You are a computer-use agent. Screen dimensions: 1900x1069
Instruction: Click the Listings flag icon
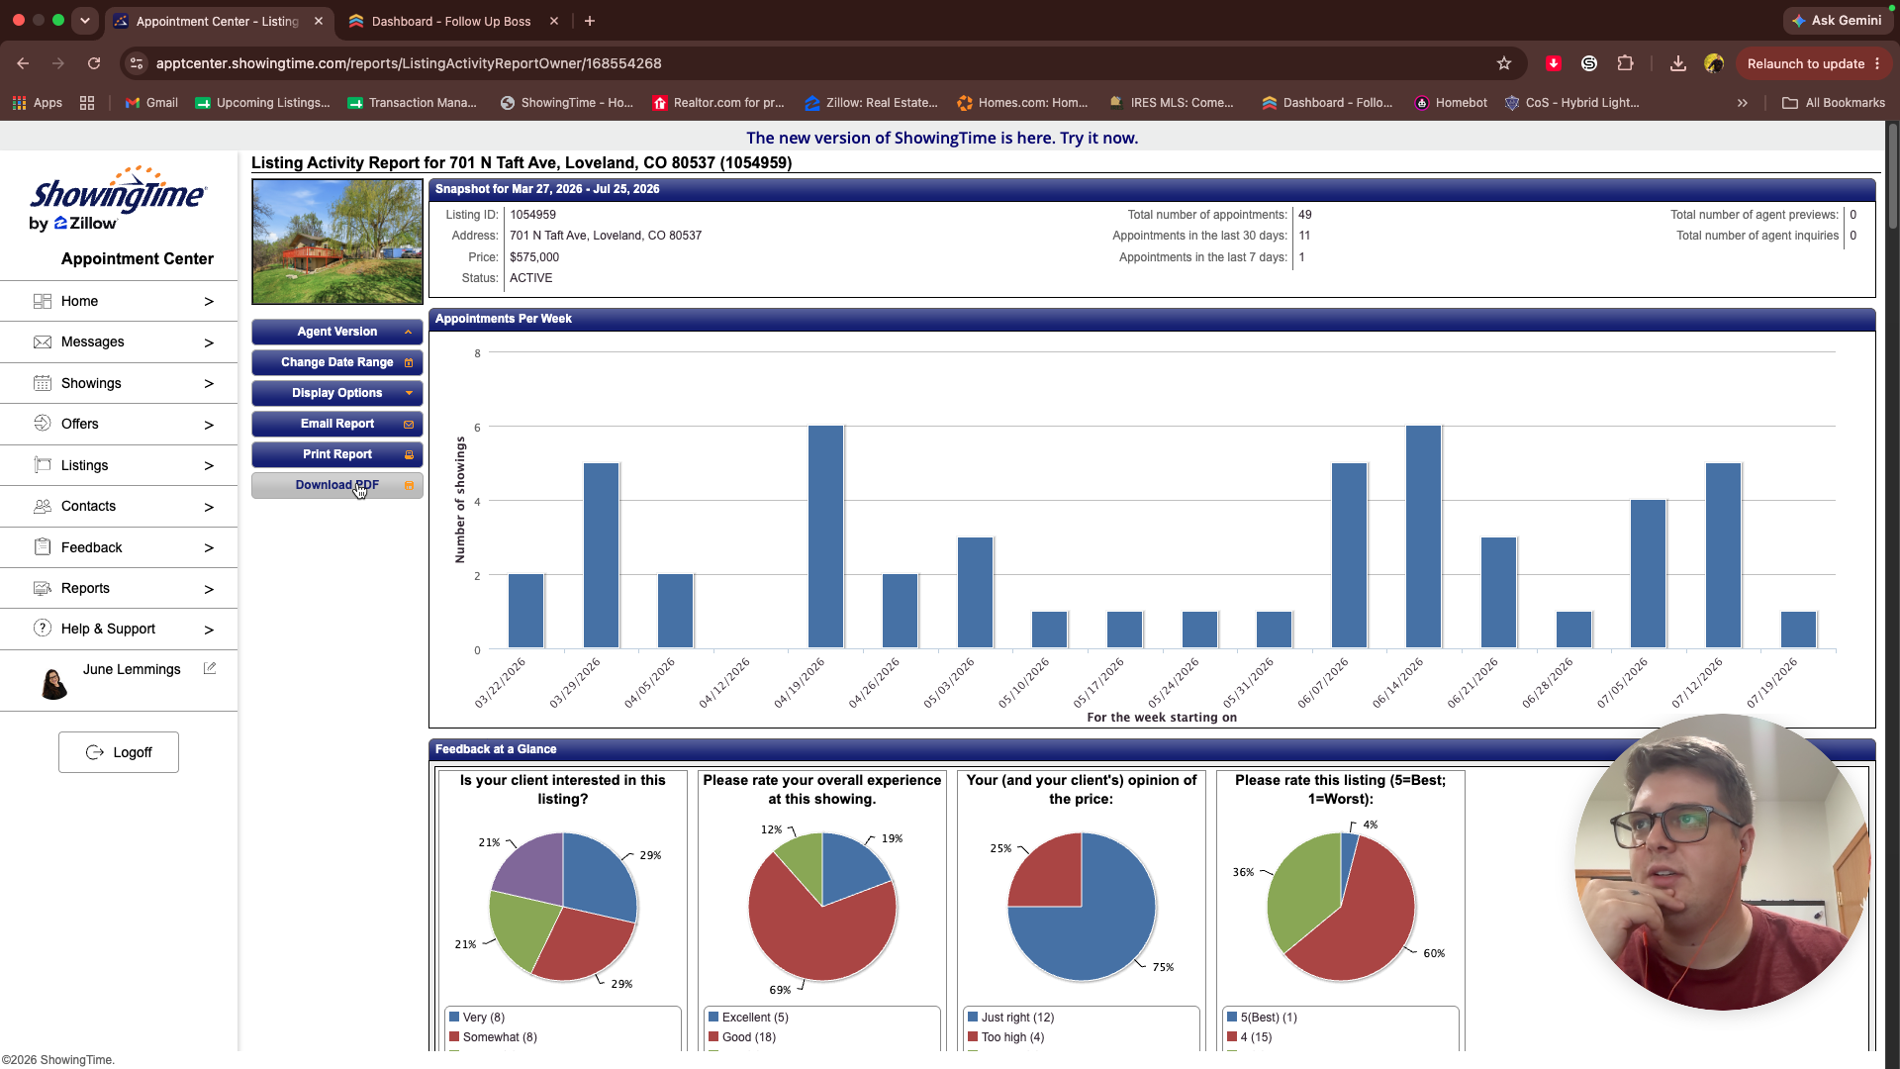click(43, 465)
